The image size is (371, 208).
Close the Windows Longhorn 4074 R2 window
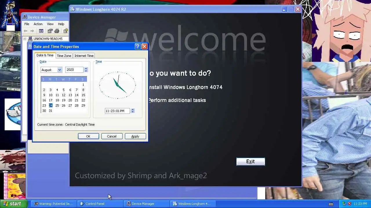[298, 9]
